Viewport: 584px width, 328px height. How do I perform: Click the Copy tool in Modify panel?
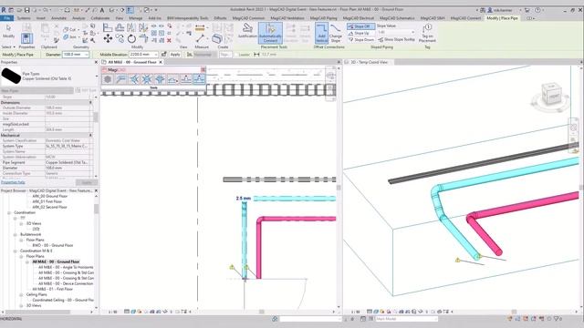click(120, 38)
